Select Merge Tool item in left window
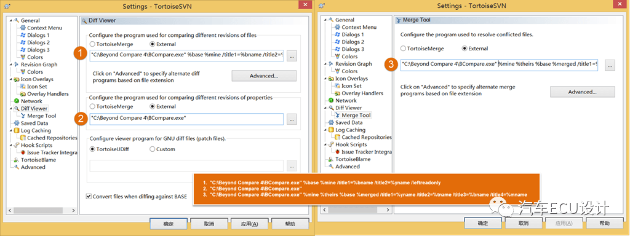 click(42, 116)
